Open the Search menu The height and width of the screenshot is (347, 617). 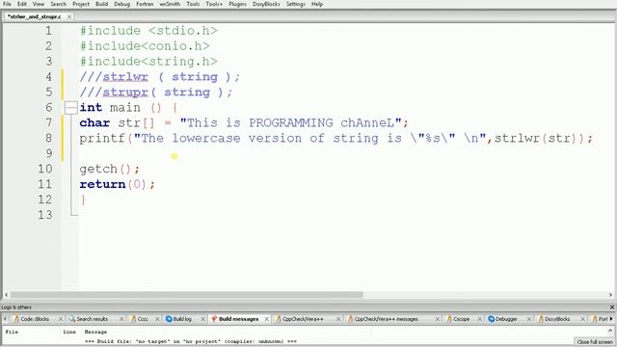(x=58, y=4)
